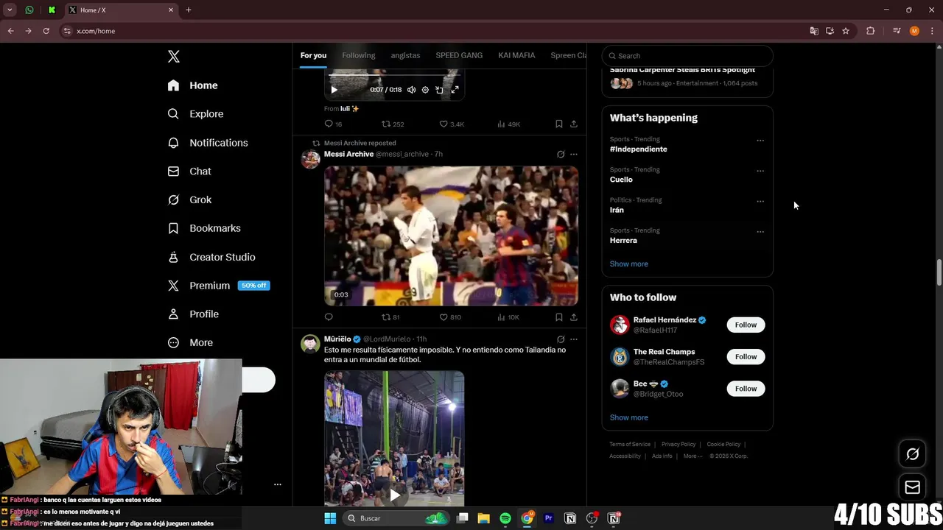Viewport: 943px width, 530px height.
Task: Open Home in the sidebar
Action: pos(192,85)
